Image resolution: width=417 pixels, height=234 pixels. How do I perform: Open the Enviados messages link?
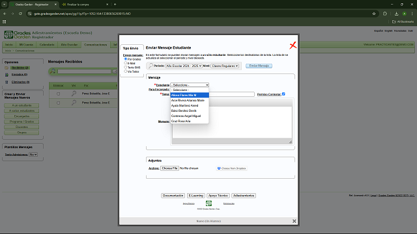(x=20, y=75)
